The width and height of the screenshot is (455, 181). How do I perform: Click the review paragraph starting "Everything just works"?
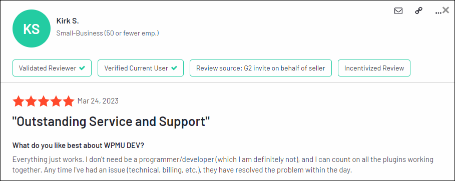tap(223, 165)
